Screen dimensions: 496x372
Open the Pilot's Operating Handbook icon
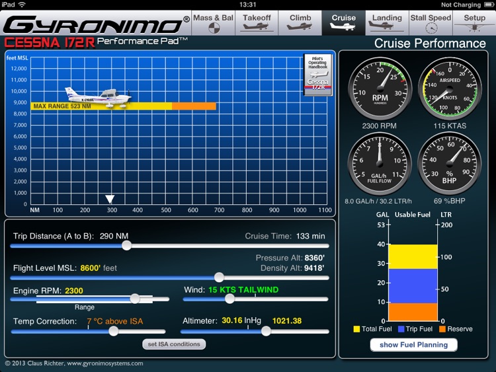(x=318, y=74)
